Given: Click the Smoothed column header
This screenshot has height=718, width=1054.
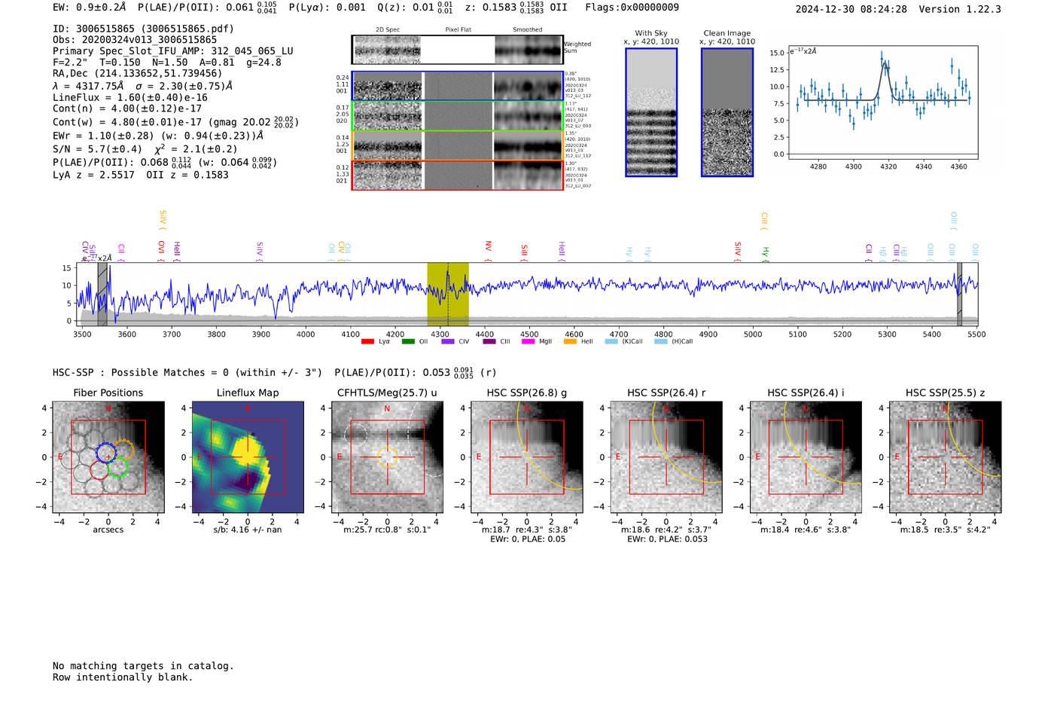Looking at the screenshot, I should pos(528,30).
